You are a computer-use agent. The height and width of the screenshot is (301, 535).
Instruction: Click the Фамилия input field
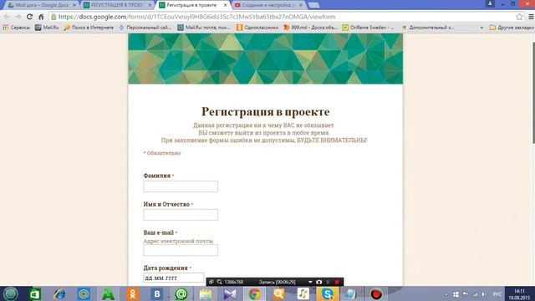(x=181, y=186)
